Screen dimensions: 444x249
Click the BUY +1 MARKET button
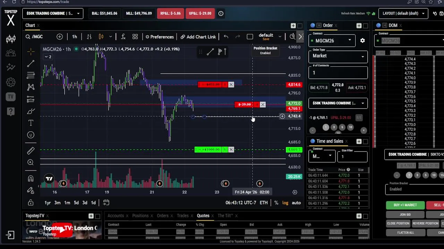(405, 205)
